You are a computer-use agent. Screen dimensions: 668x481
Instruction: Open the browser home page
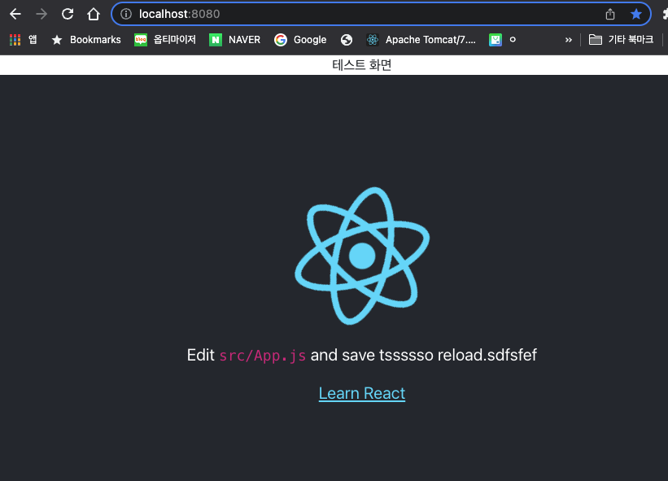(x=94, y=14)
